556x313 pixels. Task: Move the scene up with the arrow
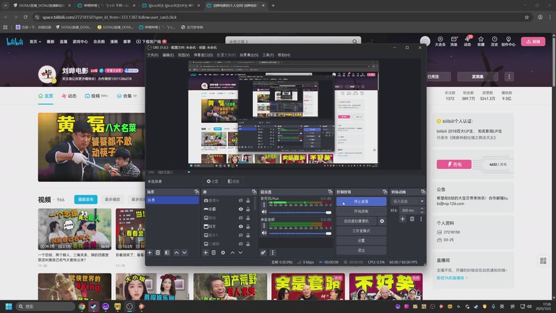tap(177, 252)
